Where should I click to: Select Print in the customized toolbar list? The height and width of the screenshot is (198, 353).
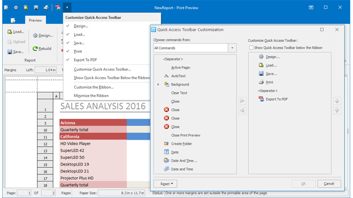[270, 82]
